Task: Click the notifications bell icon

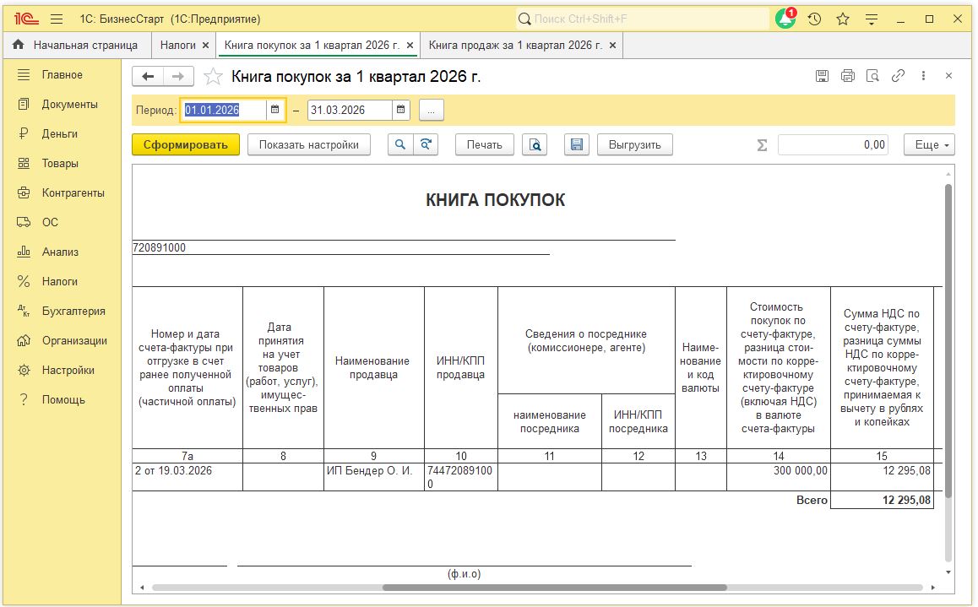Action: click(785, 19)
